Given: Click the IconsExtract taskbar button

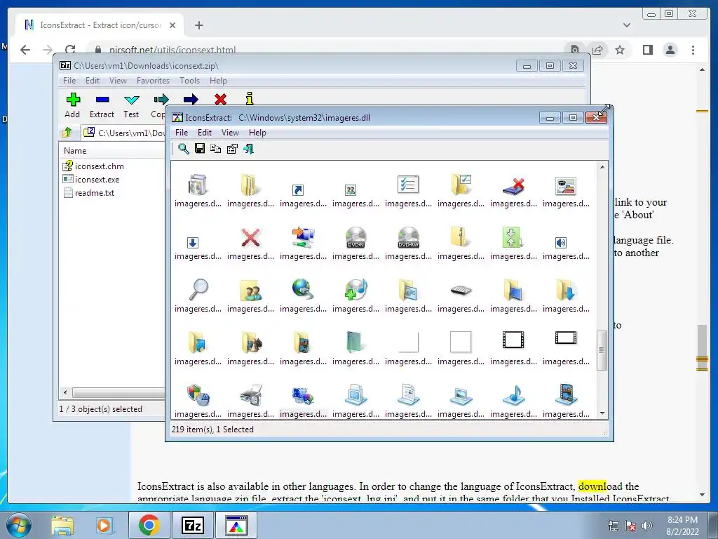Looking at the screenshot, I should tap(236, 525).
